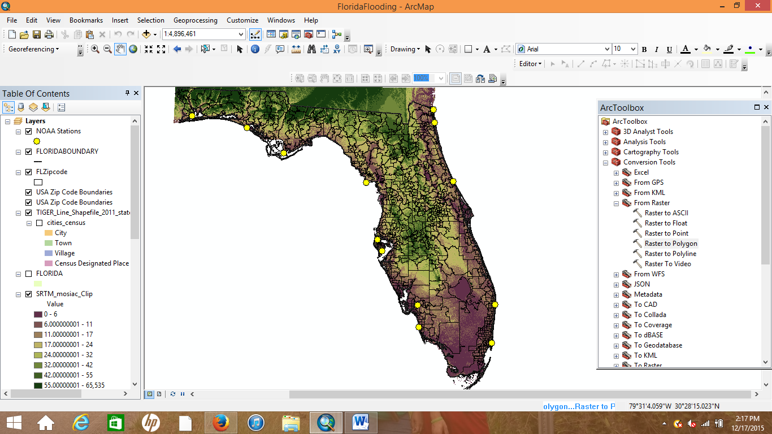The width and height of the screenshot is (772, 434).
Task: Go back to previous extent
Action: tap(177, 49)
